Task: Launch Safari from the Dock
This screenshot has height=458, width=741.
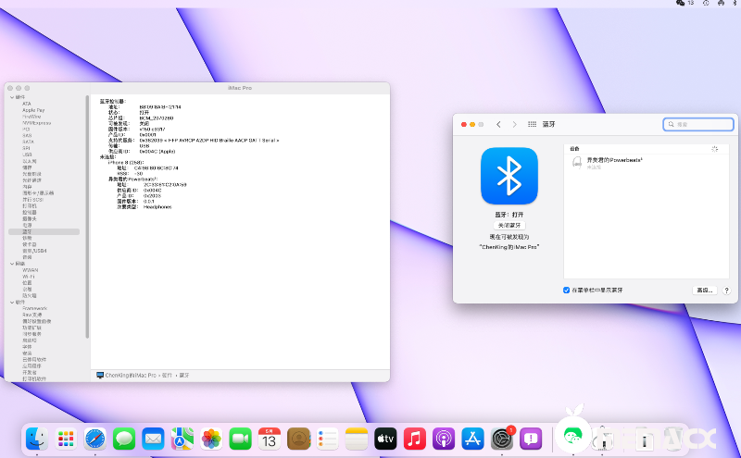Action: pos(94,438)
